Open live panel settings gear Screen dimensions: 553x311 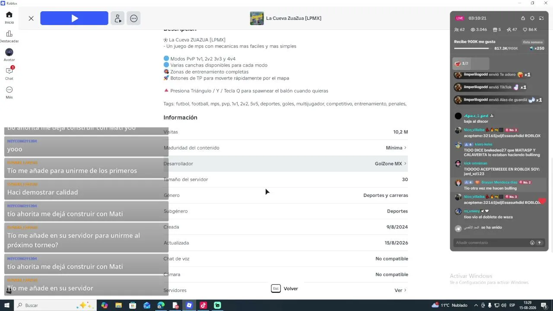tap(532, 18)
